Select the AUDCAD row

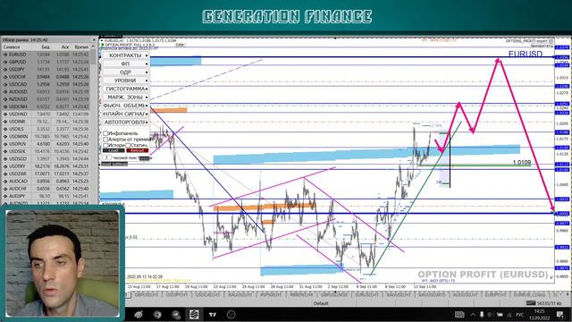46,182
